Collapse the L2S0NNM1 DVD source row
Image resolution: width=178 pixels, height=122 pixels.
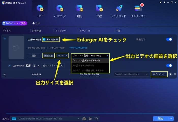tap(10, 66)
